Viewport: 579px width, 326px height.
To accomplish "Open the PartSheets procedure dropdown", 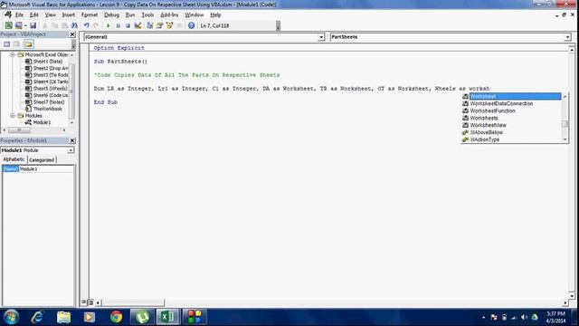I will click(x=567, y=37).
